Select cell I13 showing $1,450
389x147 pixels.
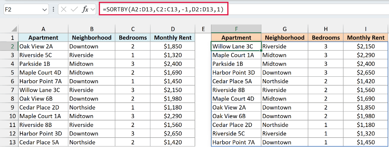366,142
